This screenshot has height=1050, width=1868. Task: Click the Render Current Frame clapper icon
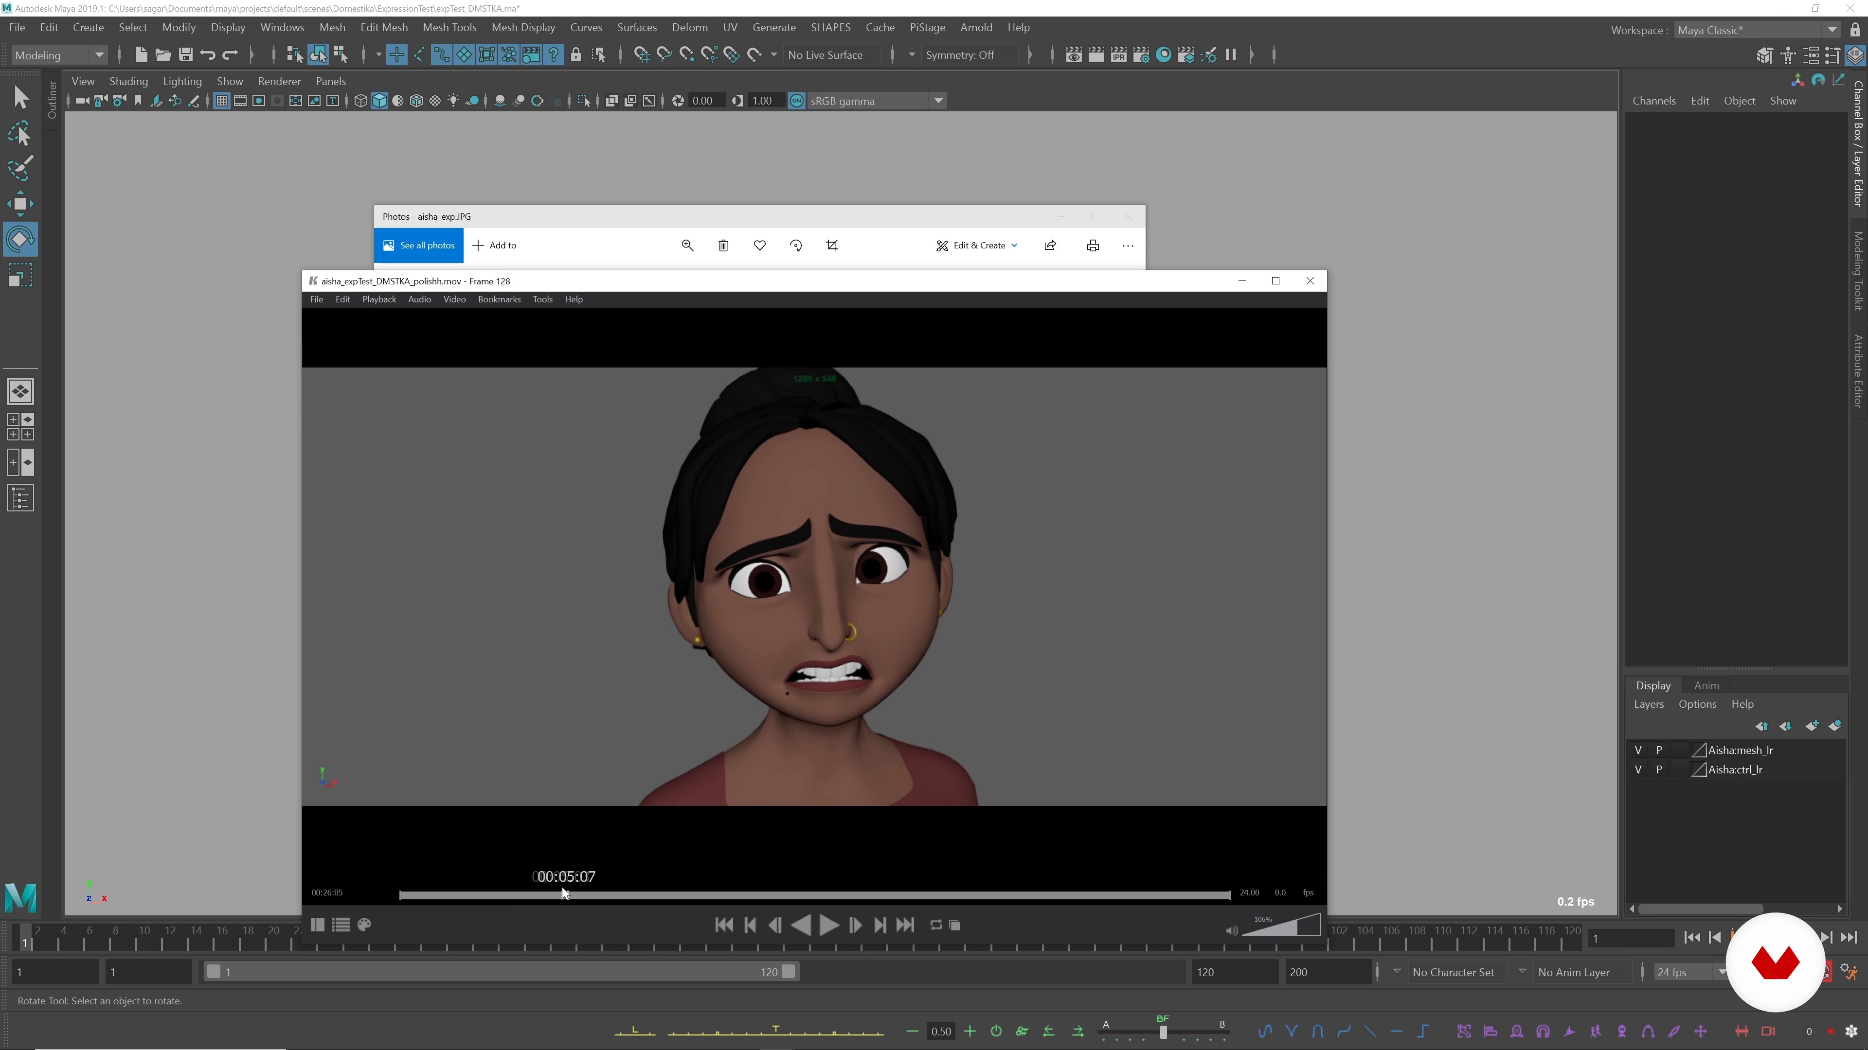point(1096,54)
